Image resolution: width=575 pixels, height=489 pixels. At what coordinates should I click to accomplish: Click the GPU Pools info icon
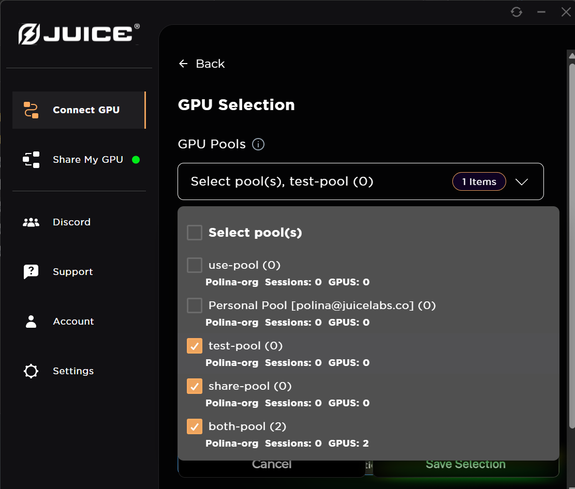258,144
